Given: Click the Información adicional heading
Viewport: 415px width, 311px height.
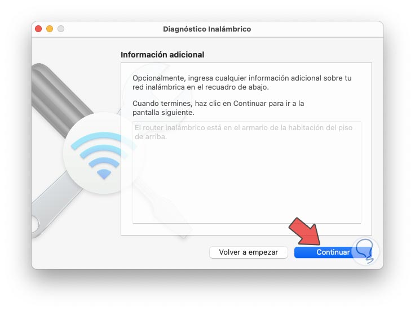Looking at the screenshot, I should tap(162, 55).
